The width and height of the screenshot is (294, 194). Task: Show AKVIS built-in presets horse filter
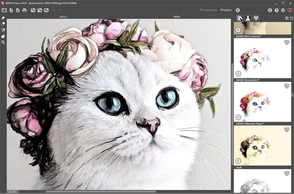[x=240, y=18]
